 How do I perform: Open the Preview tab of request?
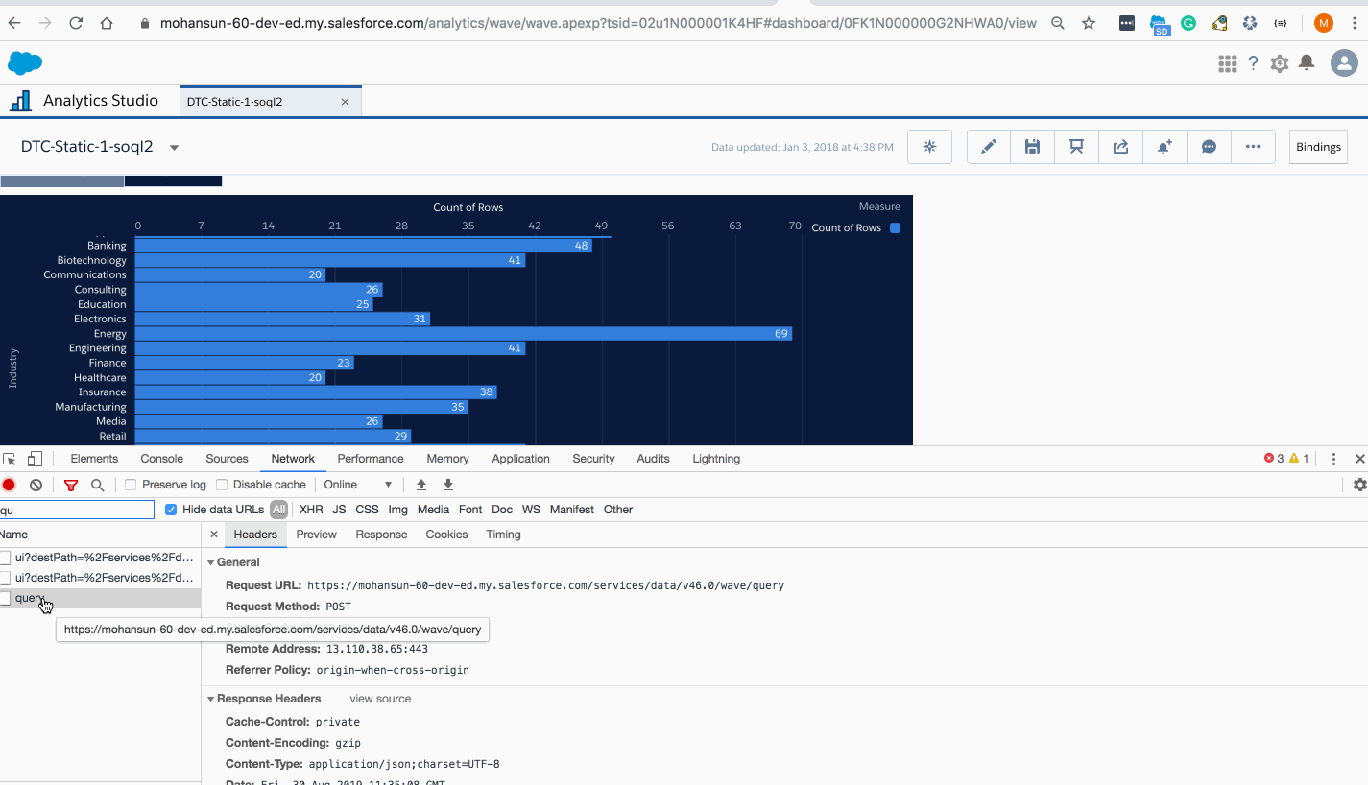click(x=316, y=535)
